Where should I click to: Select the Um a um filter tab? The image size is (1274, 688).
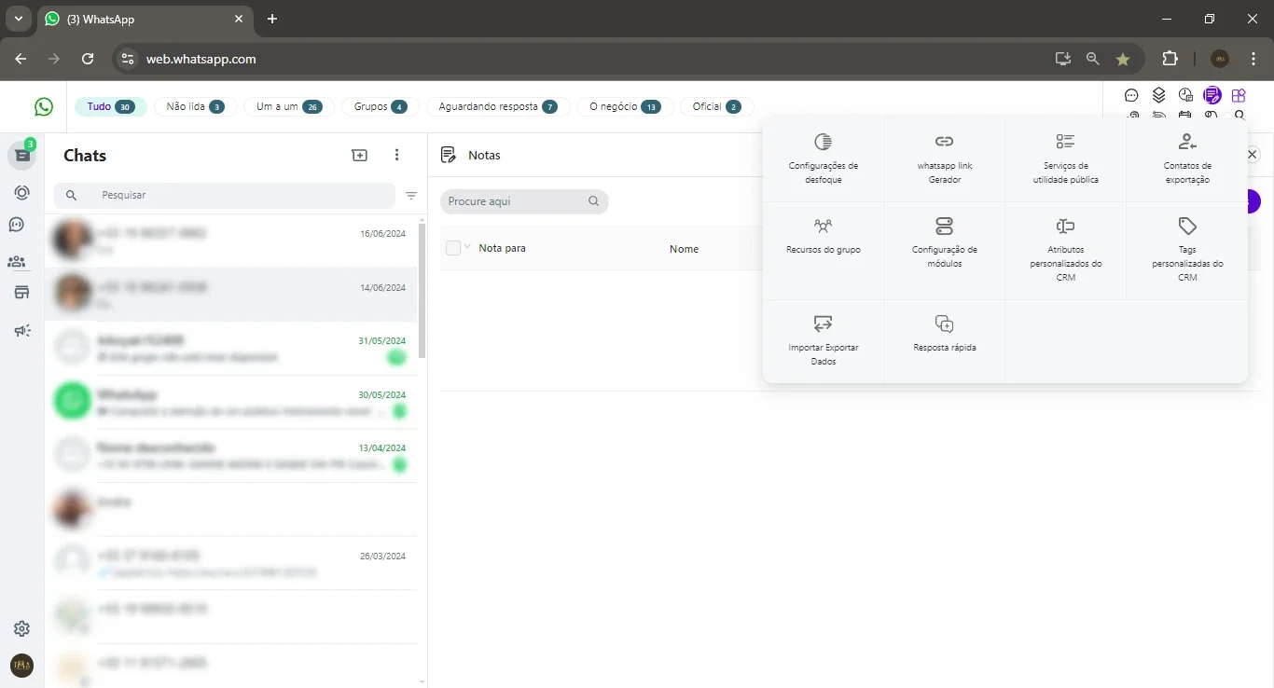point(288,107)
